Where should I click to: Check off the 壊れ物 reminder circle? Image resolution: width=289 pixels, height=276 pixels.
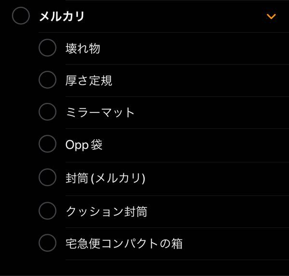(48, 48)
